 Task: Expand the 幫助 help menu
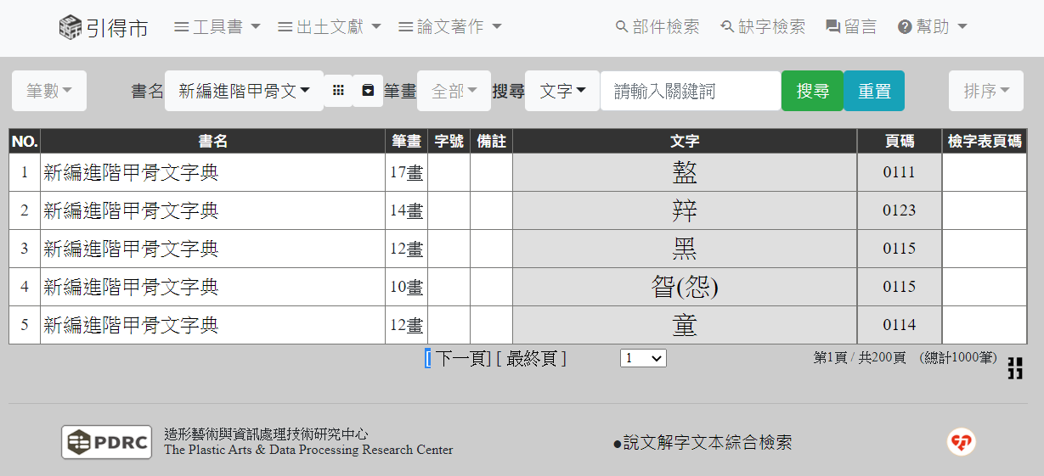pyautogui.click(x=933, y=27)
